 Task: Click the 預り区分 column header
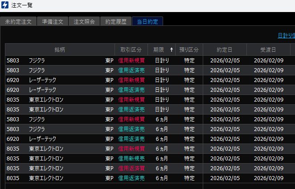(189, 49)
